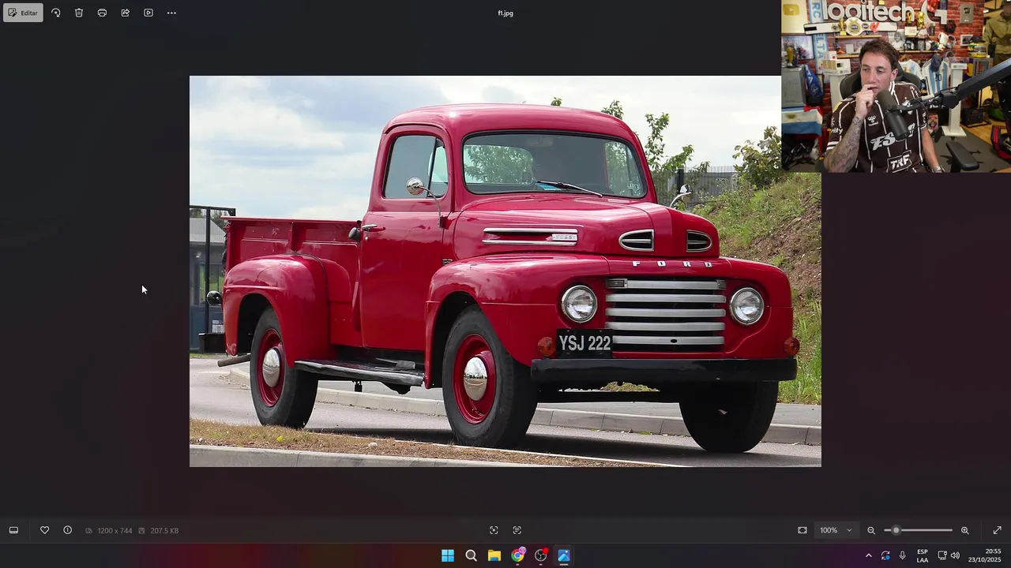The width and height of the screenshot is (1011, 568).
Task: Open the 100% zoom level dropdown
Action: pyautogui.click(x=836, y=530)
